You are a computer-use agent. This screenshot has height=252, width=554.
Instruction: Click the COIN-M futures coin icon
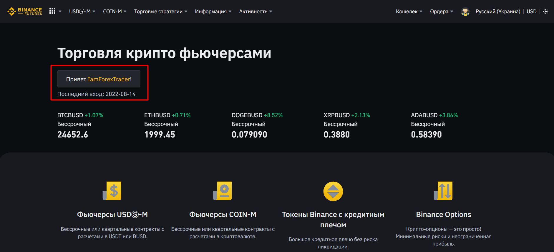coord(223,191)
